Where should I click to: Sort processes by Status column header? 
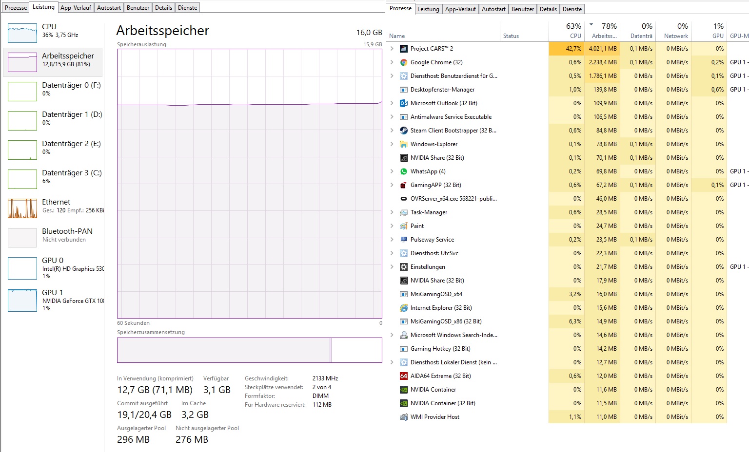pos(525,31)
